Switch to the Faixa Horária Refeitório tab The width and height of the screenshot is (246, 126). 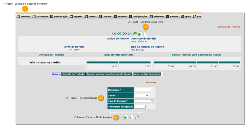[146, 74]
